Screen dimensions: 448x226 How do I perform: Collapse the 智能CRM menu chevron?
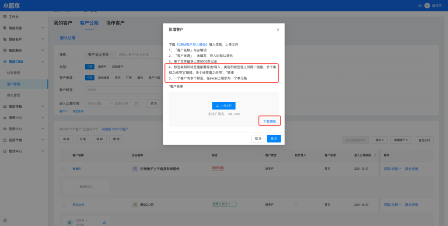tap(42, 62)
